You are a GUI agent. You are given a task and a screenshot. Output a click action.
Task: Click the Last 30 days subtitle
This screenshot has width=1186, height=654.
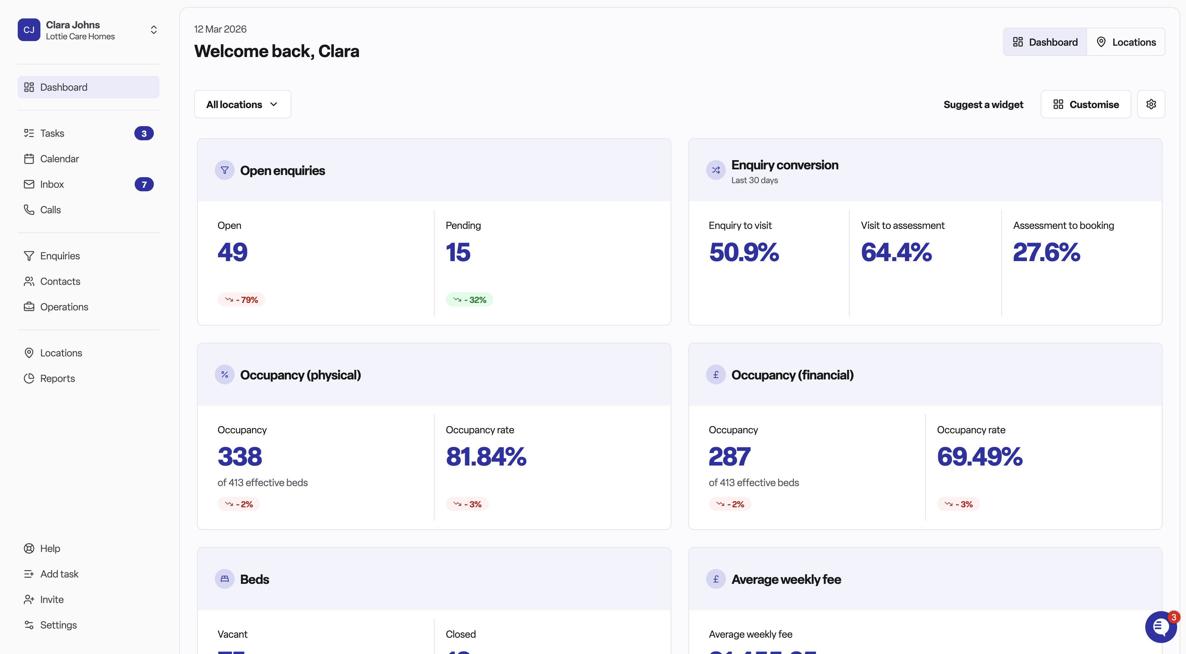point(755,180)
